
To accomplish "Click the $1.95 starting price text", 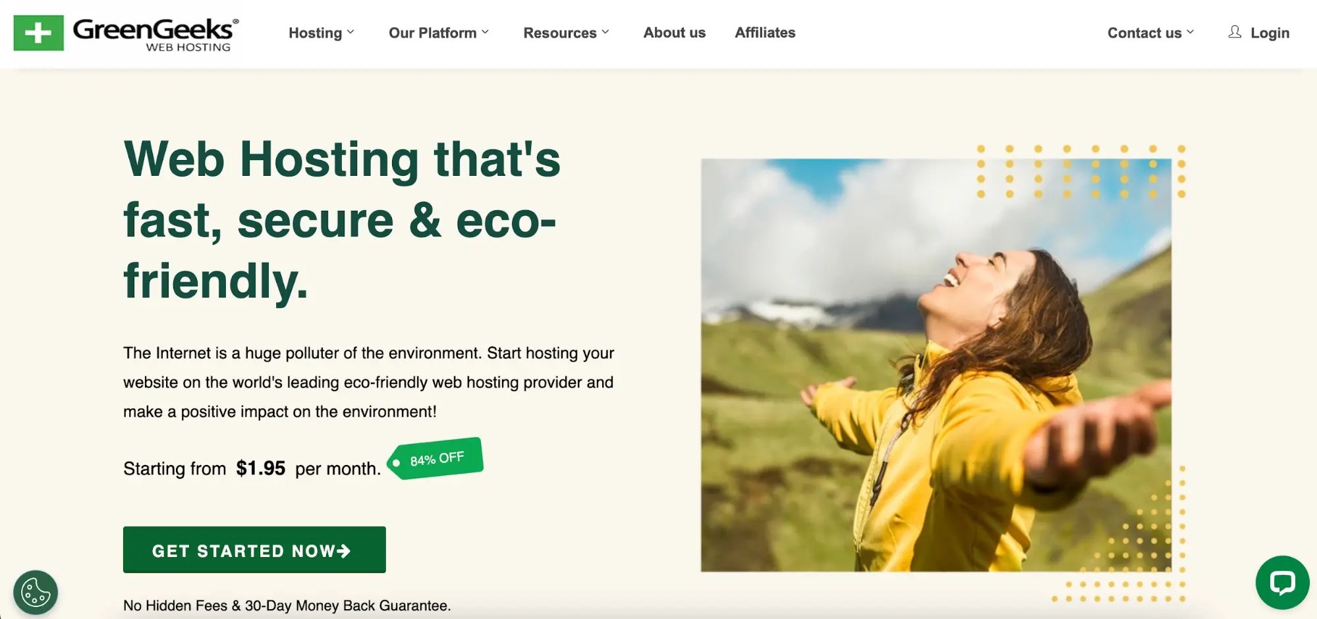I will (261, 468).
